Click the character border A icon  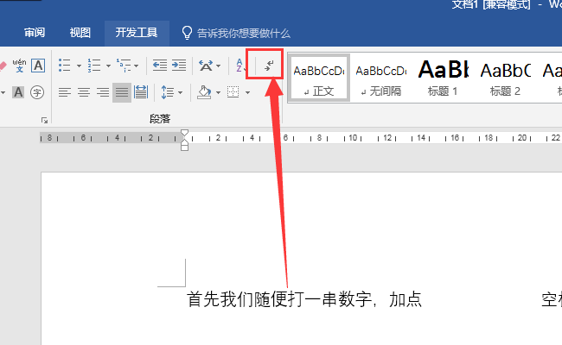38,66
